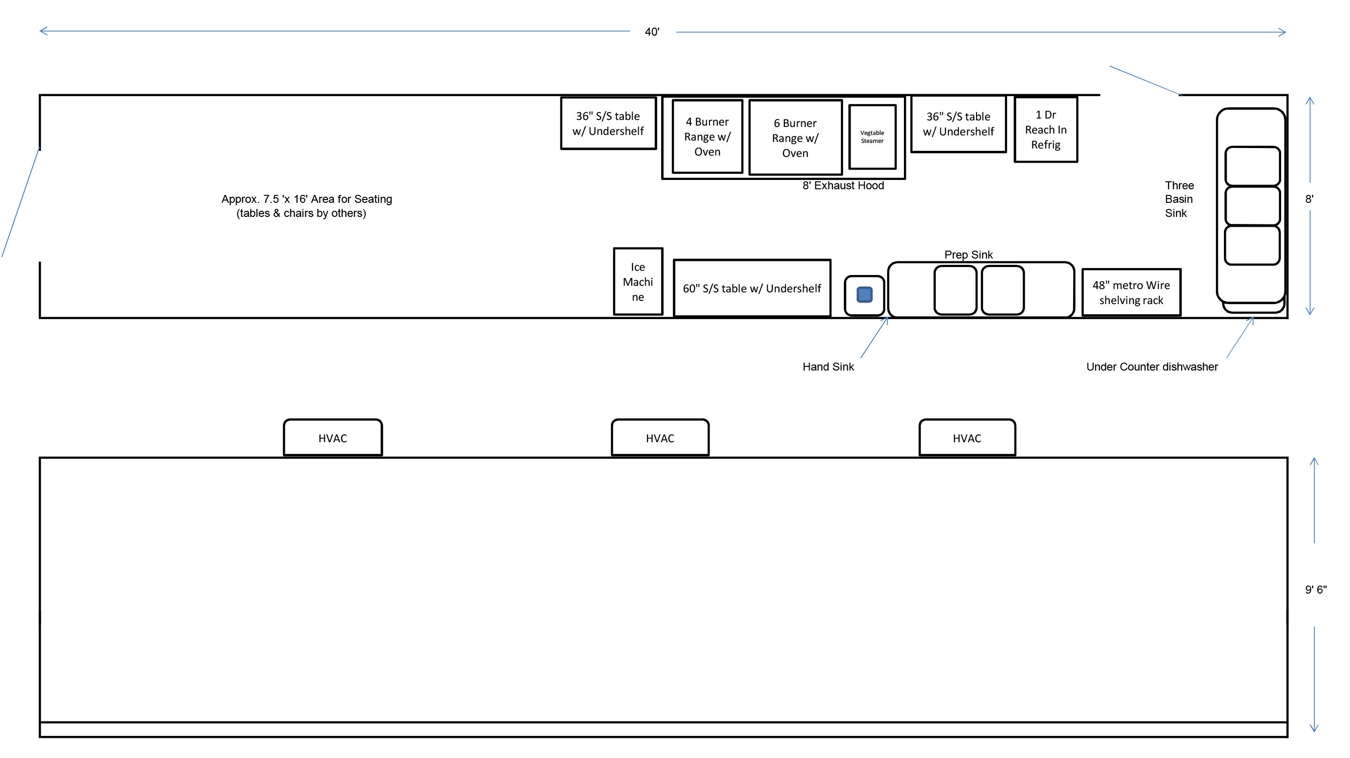Select the seating area description text
The width and height of the screenshot is (1350, 758).
click(x=306, y=206)
